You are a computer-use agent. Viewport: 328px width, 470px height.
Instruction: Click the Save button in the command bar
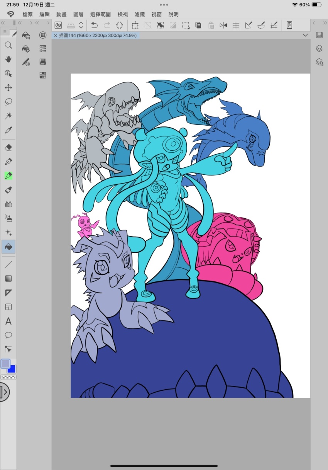click(71, 26)
